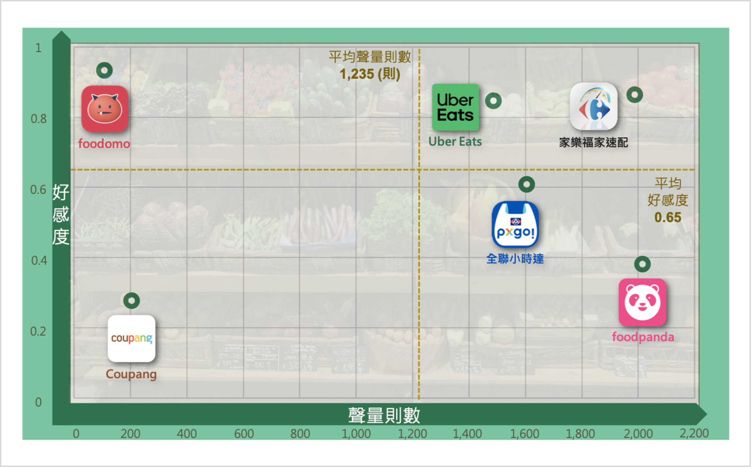Click the y-axis tick label '1'

38,48
